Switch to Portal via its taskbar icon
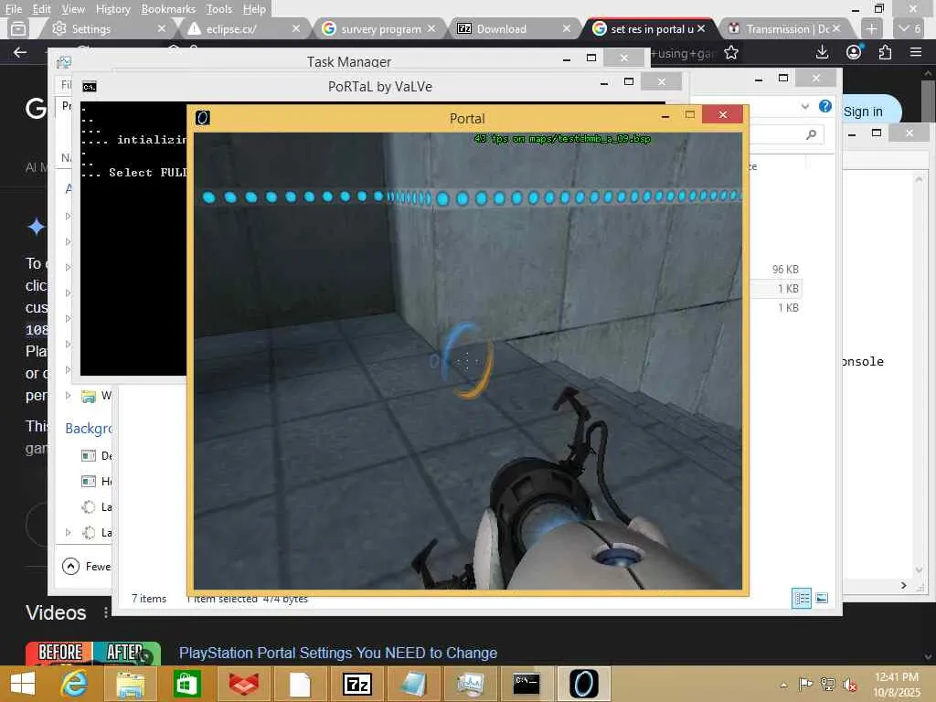936x702 pixels. 583,684
